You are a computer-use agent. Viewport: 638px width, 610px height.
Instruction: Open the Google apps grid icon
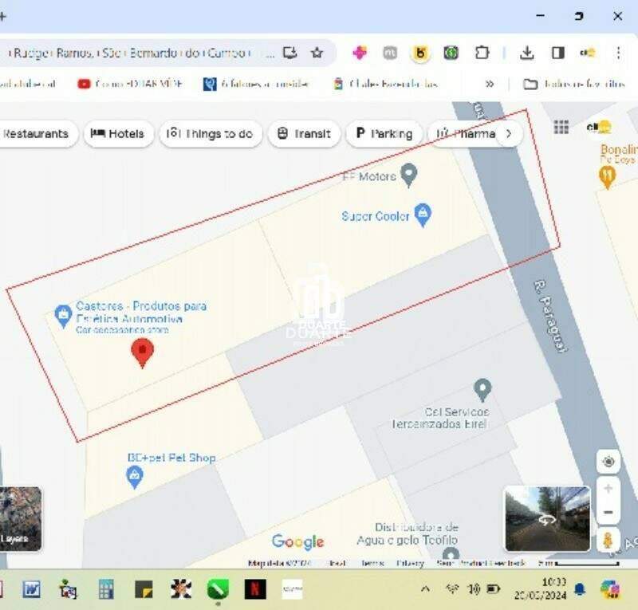click(561, 128)
